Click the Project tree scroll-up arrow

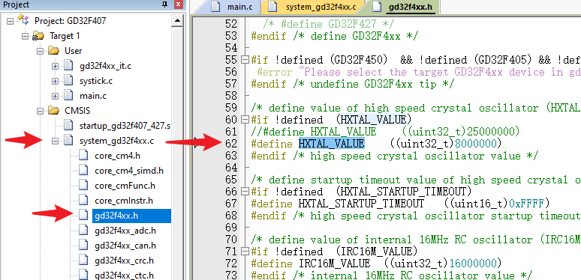click(x=178, y=20)
